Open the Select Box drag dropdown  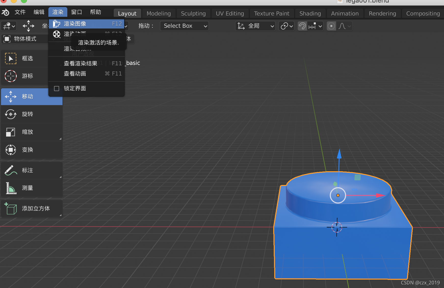pos(184,26)
